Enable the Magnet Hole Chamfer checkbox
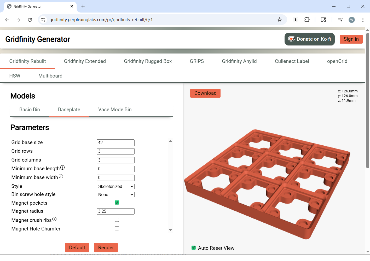This screenshot has height=261, width=370. [117, 228]
